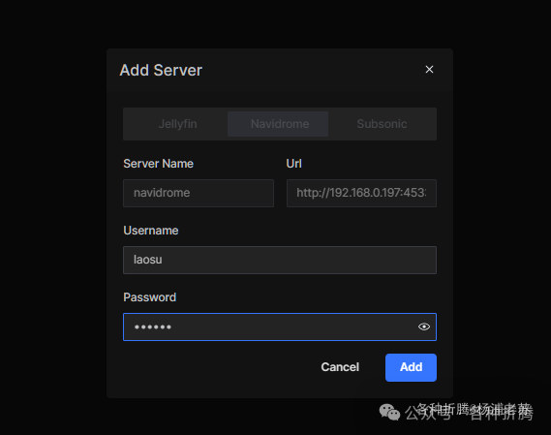This screenshot has width=551, height=435.
Task: Click the Url label
Action: [293, 164]
